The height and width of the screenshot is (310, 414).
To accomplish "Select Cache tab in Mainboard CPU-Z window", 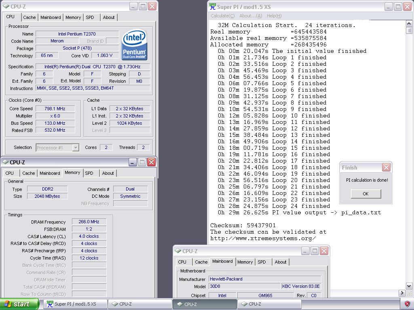I will coord(201,262).
